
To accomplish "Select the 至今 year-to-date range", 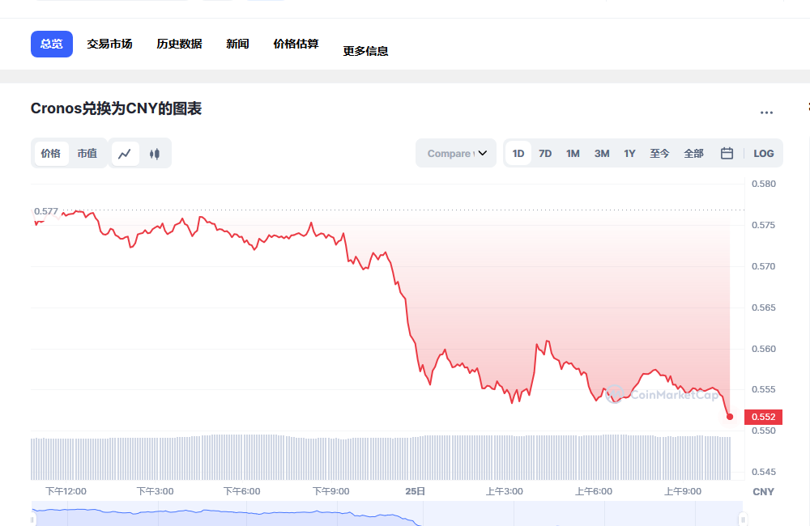I will click(659, 153).
